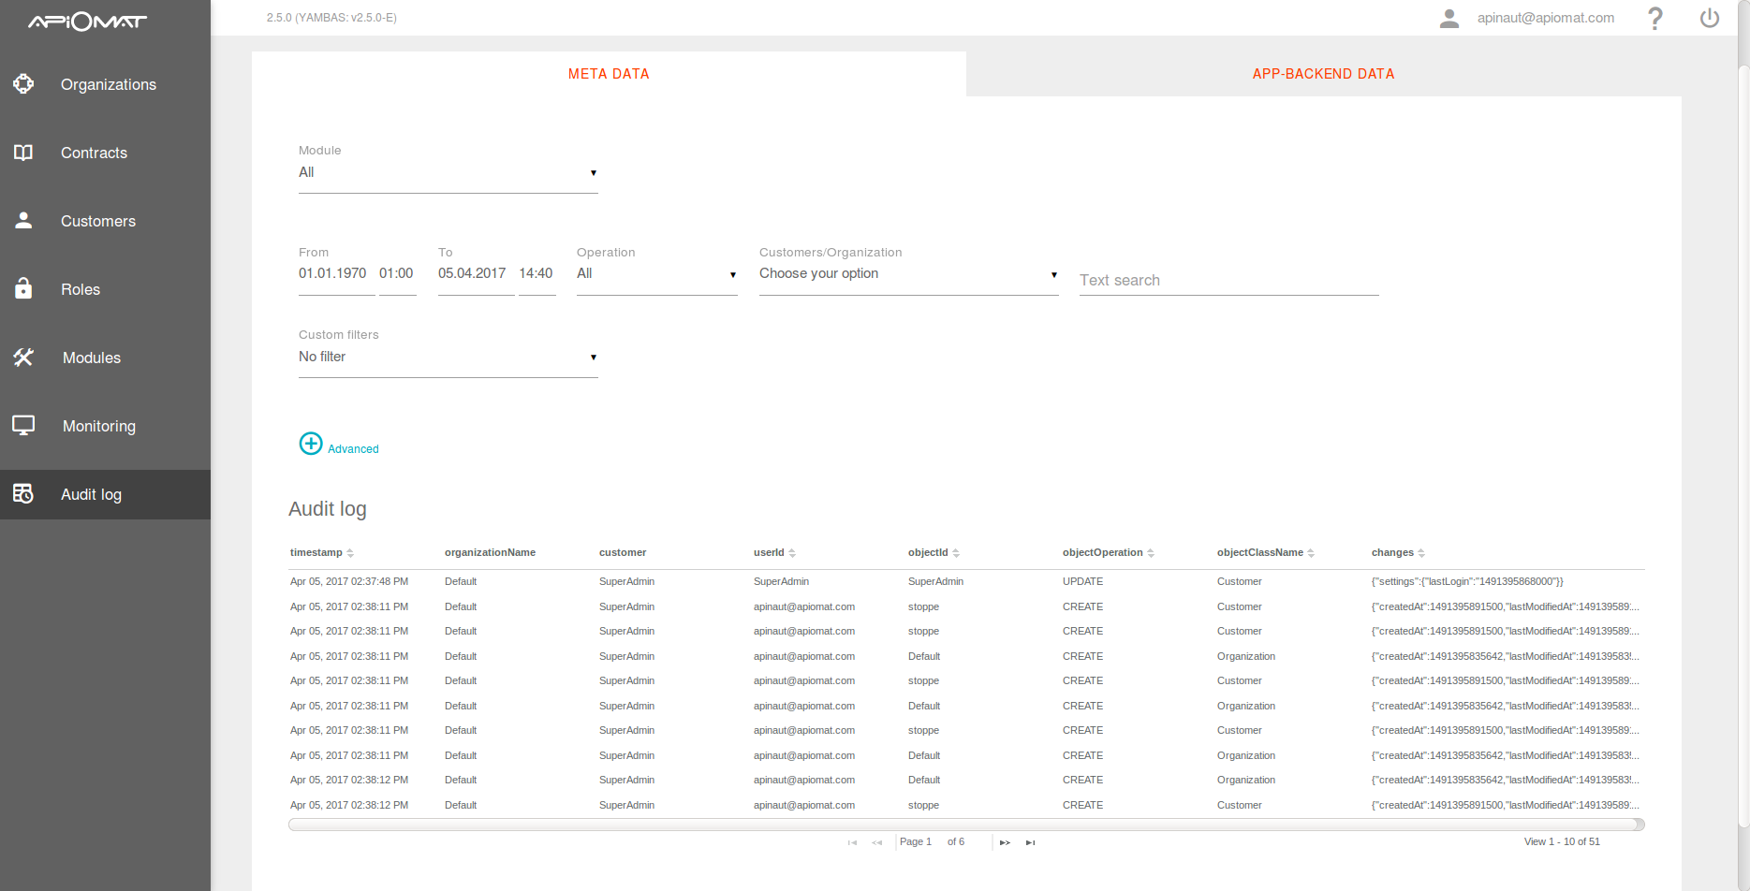
Task: Expand Advanced filters with plus icon
Action: point(311,444)
